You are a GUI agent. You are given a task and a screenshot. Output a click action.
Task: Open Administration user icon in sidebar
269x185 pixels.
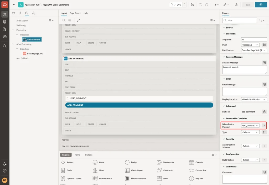[x=5, y=164]
